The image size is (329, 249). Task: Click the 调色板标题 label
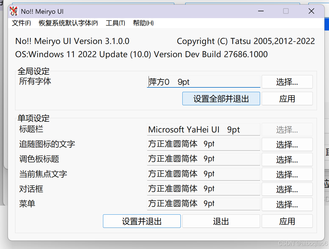pyautogui.click(x=39, y=159)
